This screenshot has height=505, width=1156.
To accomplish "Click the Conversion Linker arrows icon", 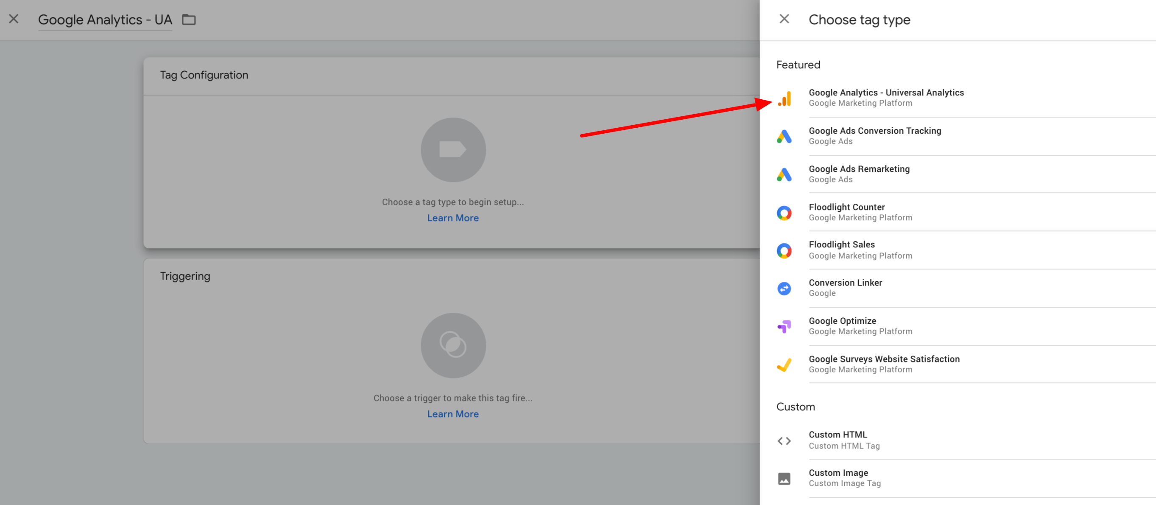I will pos(784,289).
